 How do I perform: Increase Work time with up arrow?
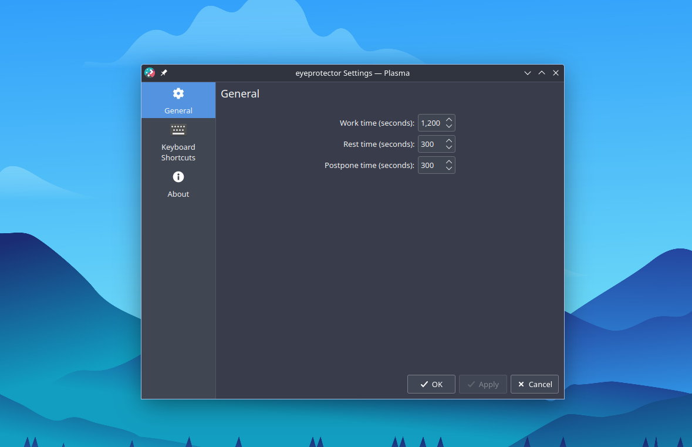(449, 119)
